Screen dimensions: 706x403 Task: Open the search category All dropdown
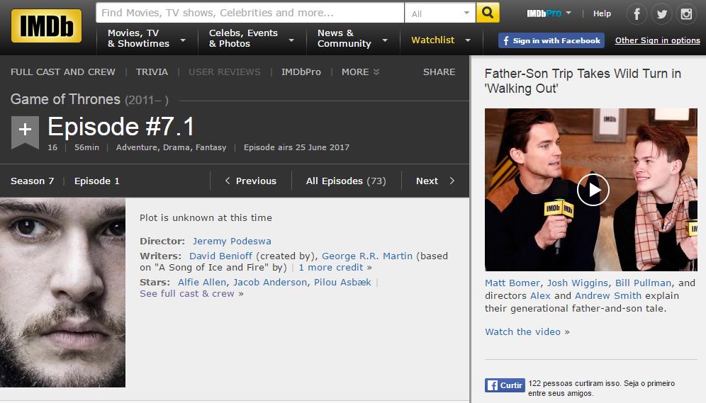point(440,13)
